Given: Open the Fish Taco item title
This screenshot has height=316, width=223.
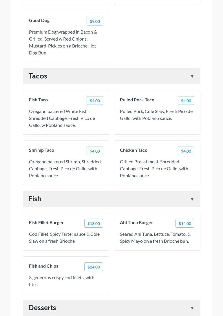Looking at the screenshot, I should [x=38, y=100].
